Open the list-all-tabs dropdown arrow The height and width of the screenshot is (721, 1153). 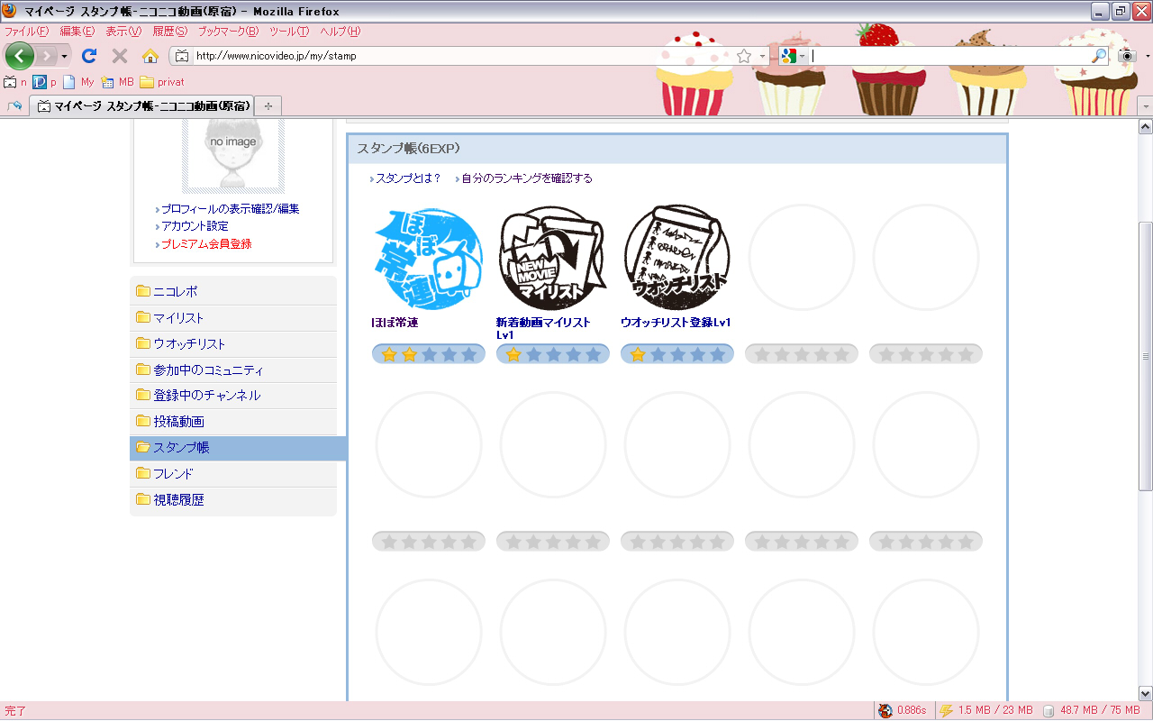pyautogui.click(x=1146, y=106)
